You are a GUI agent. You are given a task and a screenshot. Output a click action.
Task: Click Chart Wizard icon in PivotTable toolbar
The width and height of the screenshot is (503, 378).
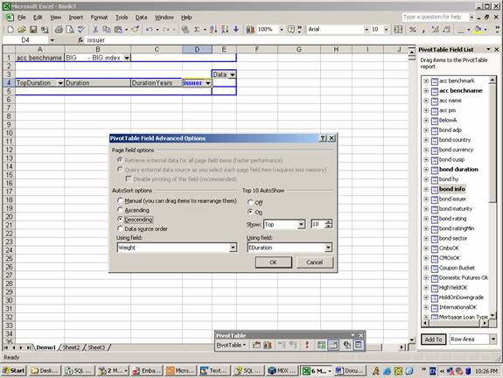(x=268, y=345)
